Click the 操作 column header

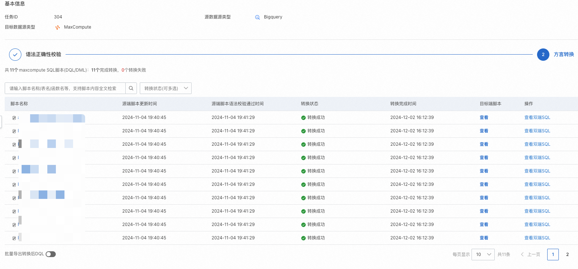pos(529,104)
